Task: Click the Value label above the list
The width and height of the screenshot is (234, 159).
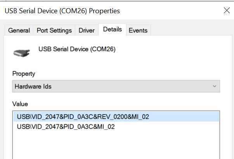Action: coord(20,104)
